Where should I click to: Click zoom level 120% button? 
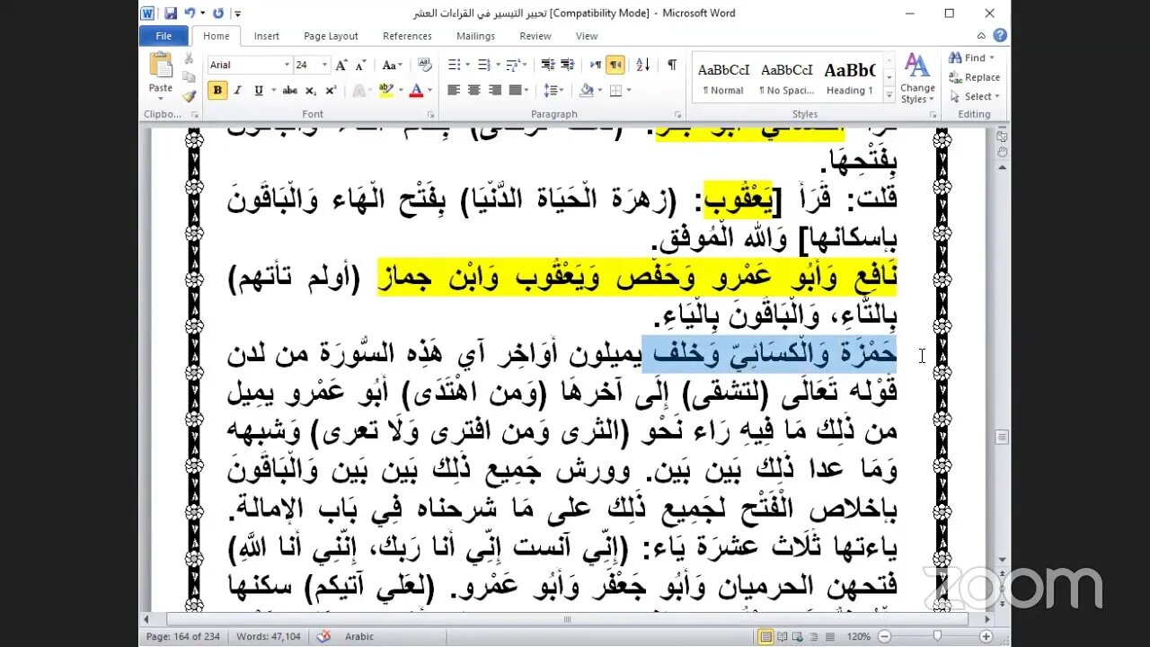(858, 636)
